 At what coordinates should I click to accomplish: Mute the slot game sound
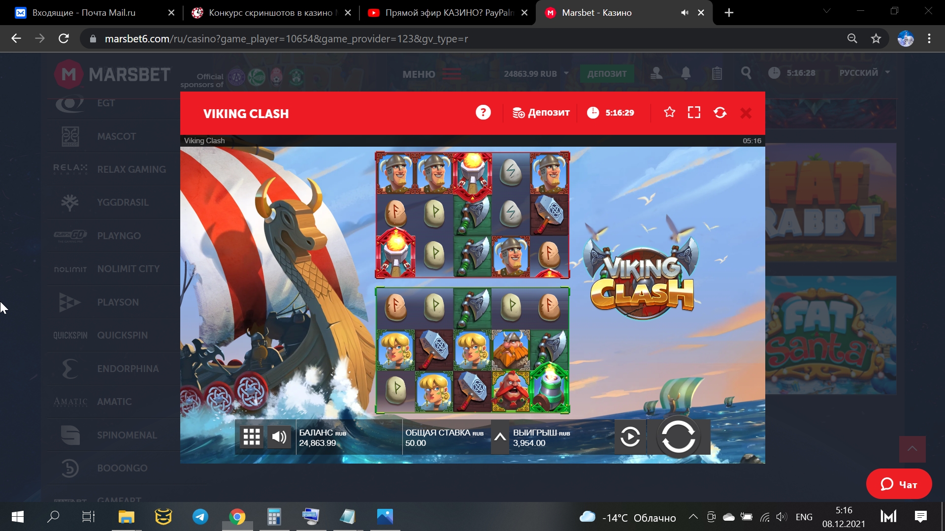279,437
